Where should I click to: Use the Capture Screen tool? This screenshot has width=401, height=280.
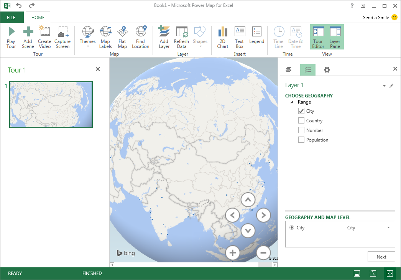click(62, 37)
